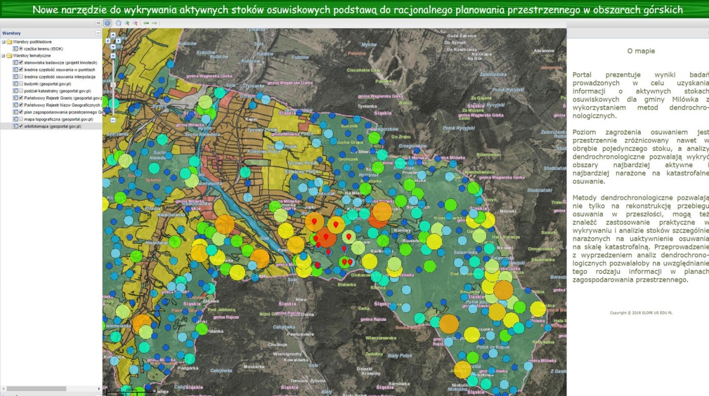Minimize the Warstwy panel with its collapse button

point(97,33)
